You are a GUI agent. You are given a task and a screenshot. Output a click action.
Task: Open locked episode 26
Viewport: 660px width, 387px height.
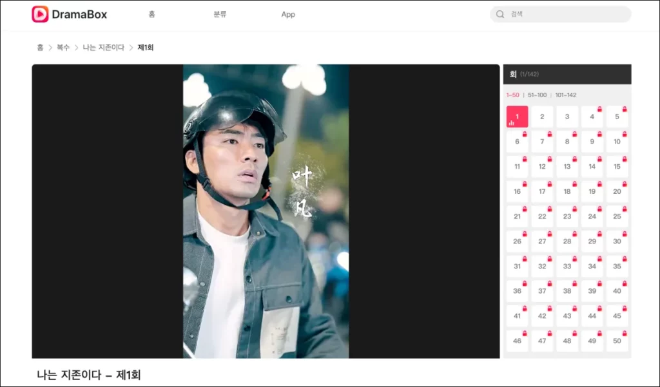click(518, 241)
